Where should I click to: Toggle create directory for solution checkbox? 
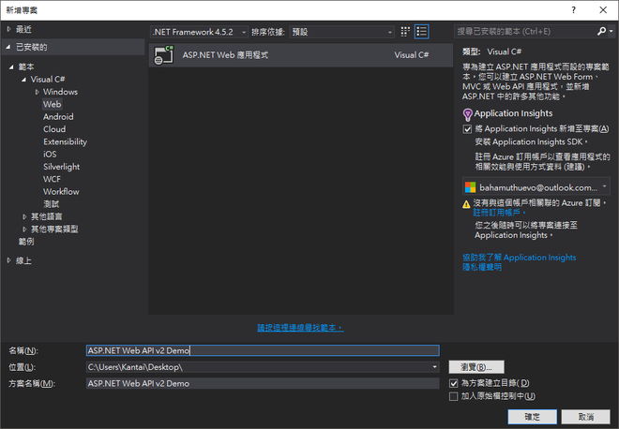point(454,383)
